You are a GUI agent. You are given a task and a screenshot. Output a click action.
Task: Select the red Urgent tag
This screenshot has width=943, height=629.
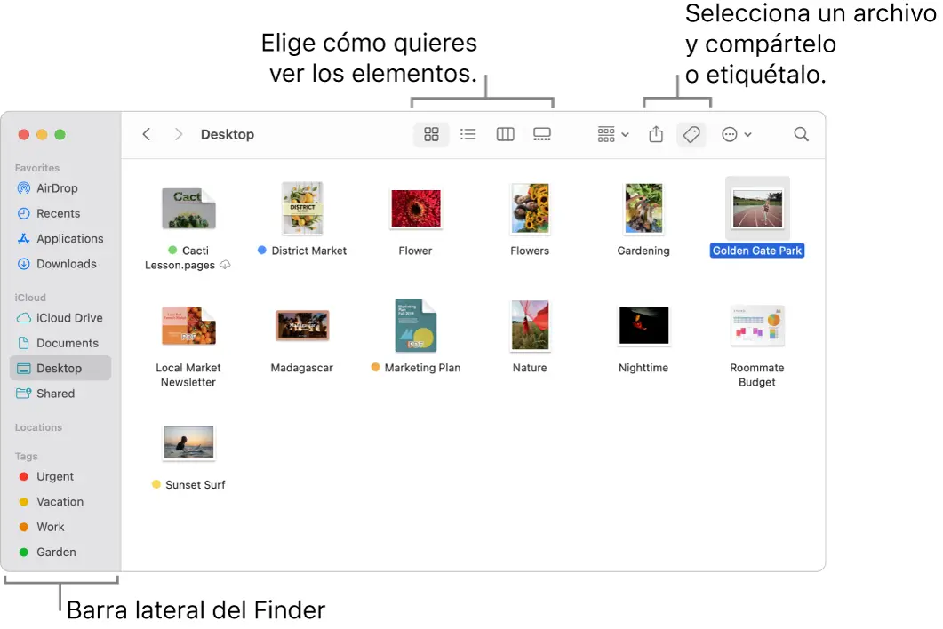coord(54,477)
